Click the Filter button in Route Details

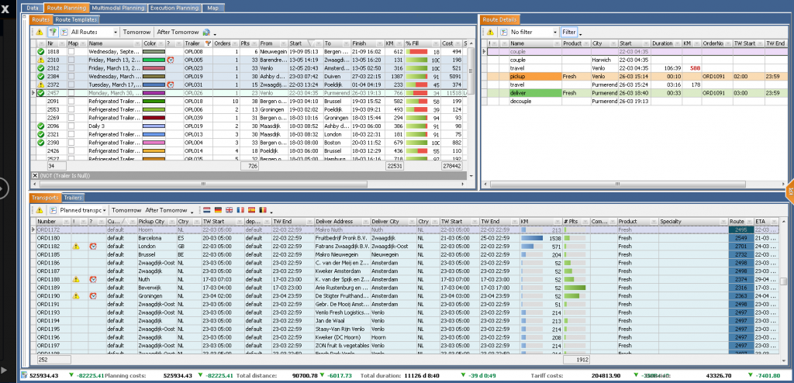tap(569, 33)
